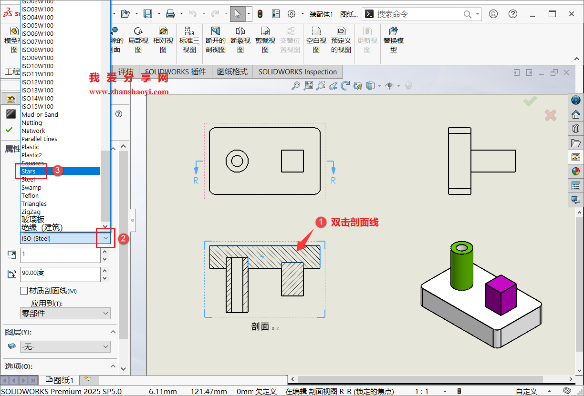The width and height of the screenshot is (584, 396).
Task: Click the 搜索命令 search box
Action: tap(422, 14)
